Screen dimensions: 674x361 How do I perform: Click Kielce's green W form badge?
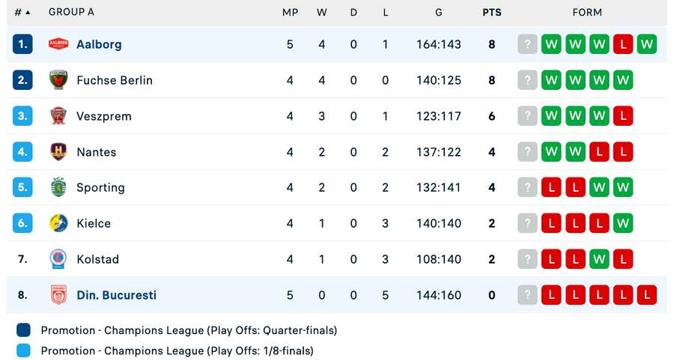622,223
